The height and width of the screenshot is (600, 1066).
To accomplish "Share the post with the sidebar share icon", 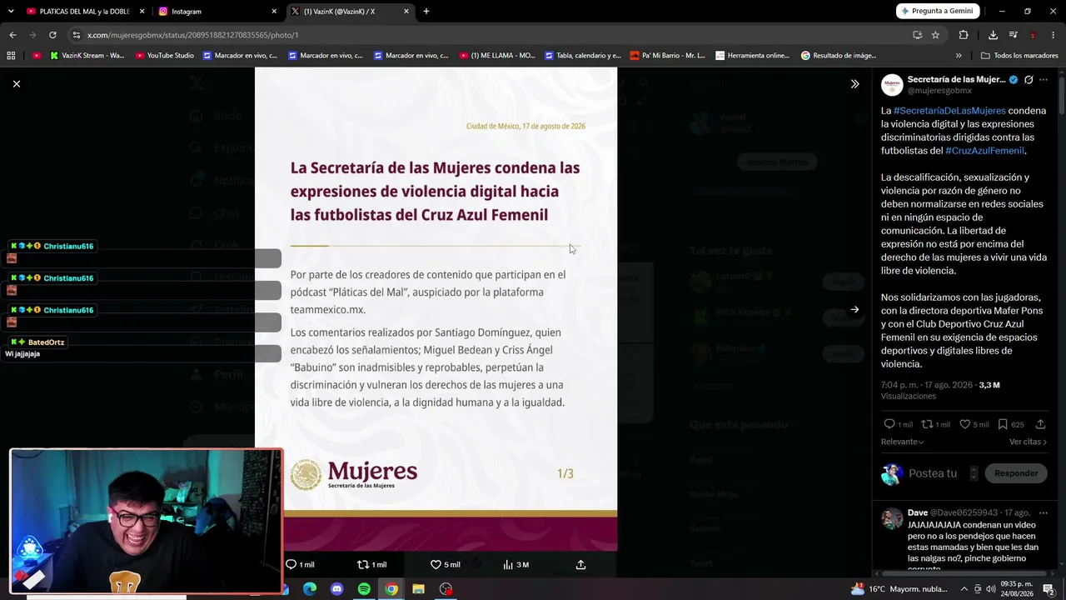I will [1040, 424].
